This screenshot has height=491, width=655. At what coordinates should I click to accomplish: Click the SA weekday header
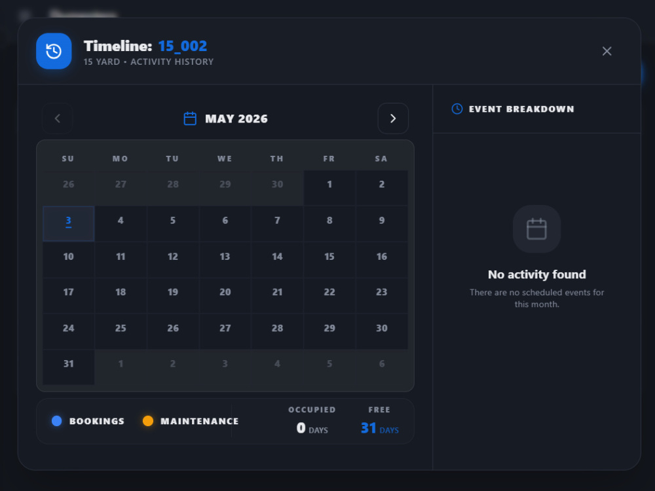click(381, 158)
